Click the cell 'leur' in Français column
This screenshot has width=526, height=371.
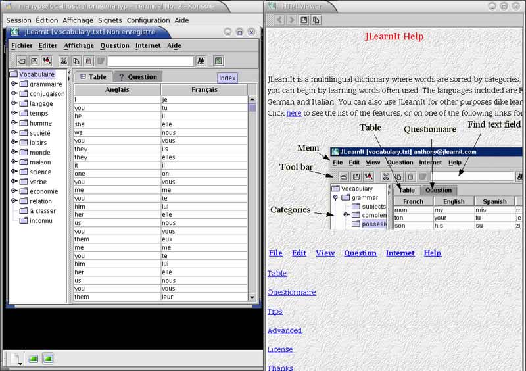pyautogui.click(x=204, y=297)
